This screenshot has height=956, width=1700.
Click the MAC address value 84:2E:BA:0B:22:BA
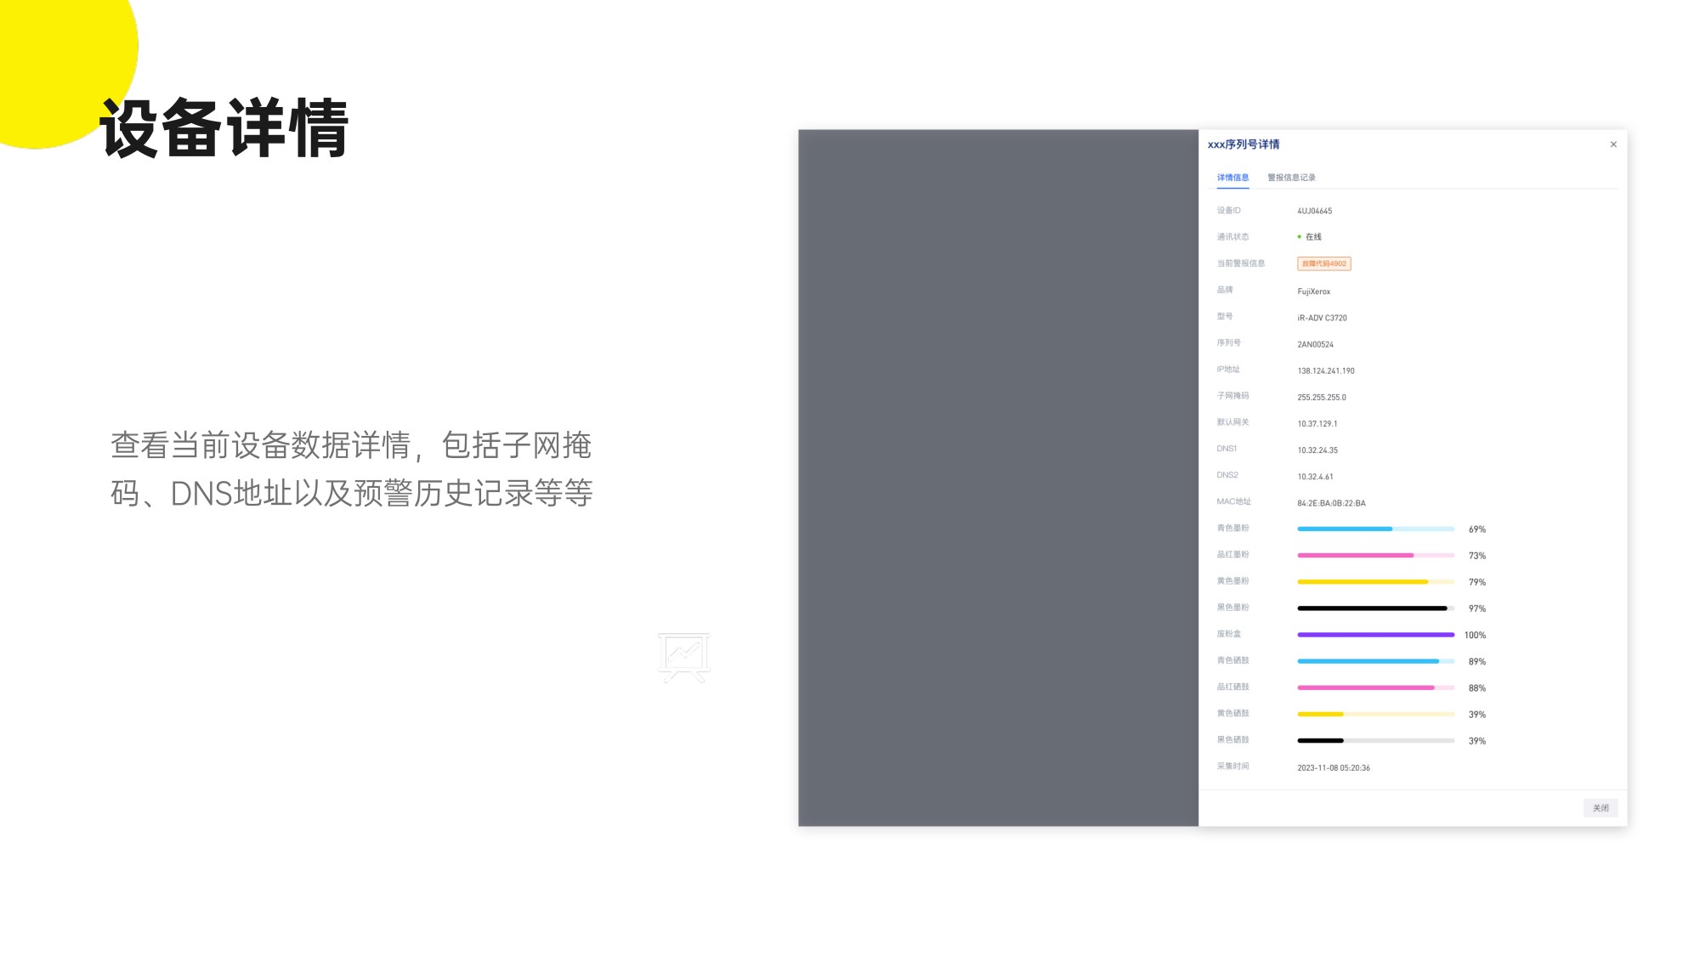coord(1331,503)
